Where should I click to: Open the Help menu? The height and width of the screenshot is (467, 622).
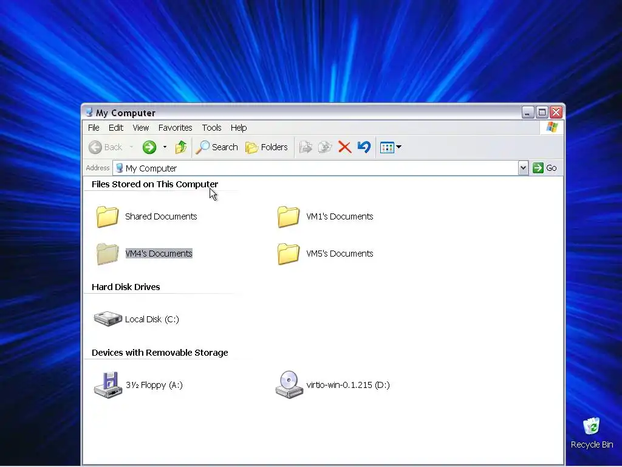pyautogui.click(x=239, y=128)
